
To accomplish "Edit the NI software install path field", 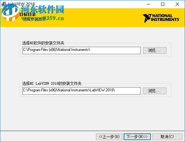I will click(81, 50).
